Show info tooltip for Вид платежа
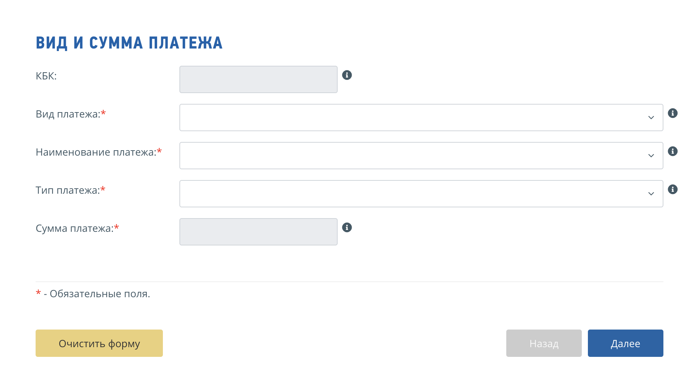Viewport: 699px width, 391px height. click(x=672, y=113)
